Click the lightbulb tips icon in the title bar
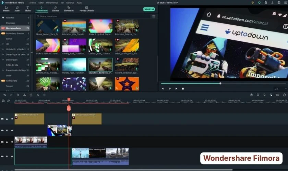 click(x=253, y=3)
